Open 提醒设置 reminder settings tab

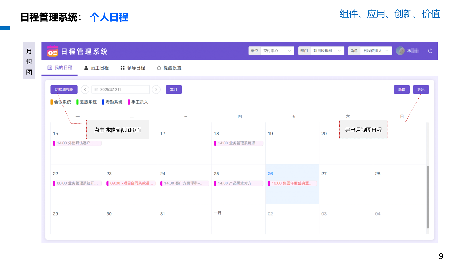point(169,68)
